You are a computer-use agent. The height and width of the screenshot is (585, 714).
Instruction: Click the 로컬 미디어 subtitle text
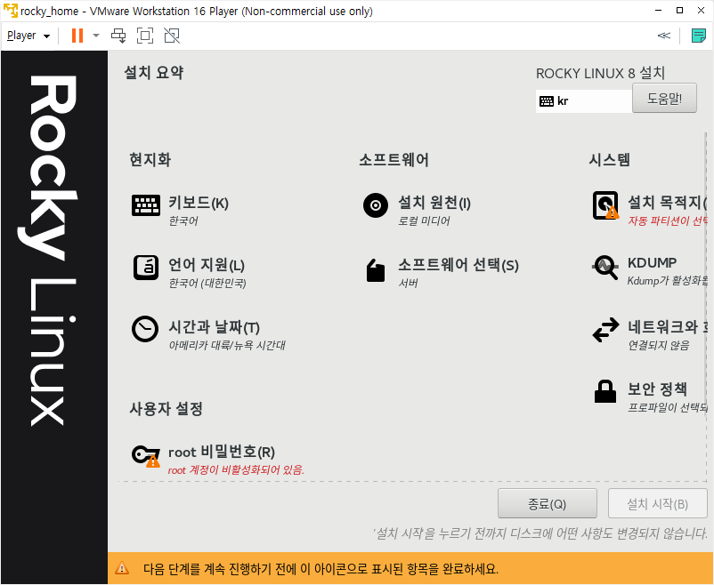[x=424, y=221]
